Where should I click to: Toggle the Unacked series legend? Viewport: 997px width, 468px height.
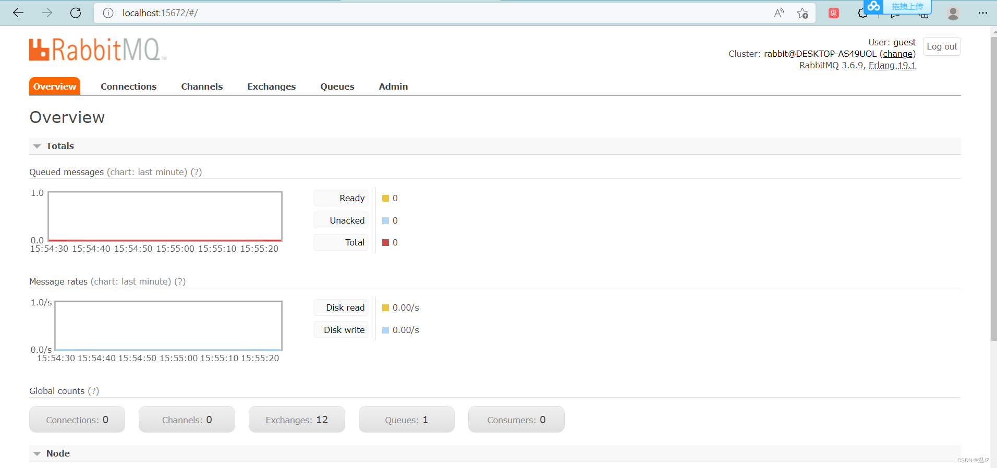pos(341,220)
